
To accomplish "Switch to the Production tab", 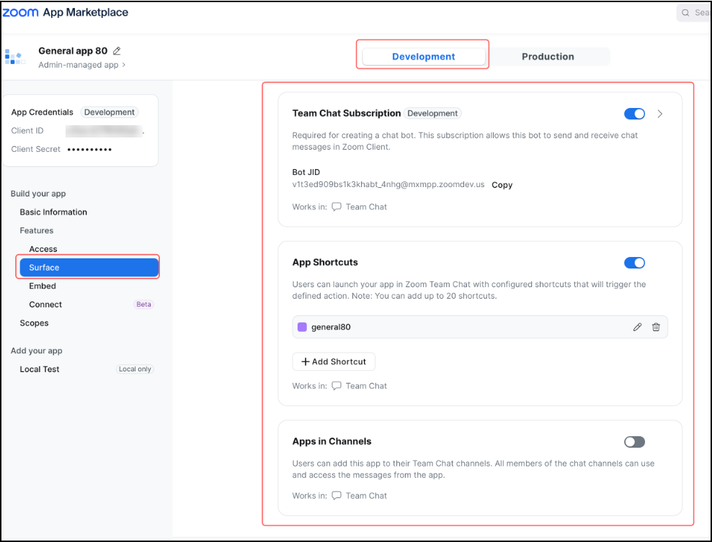I will tap(548, 57).
